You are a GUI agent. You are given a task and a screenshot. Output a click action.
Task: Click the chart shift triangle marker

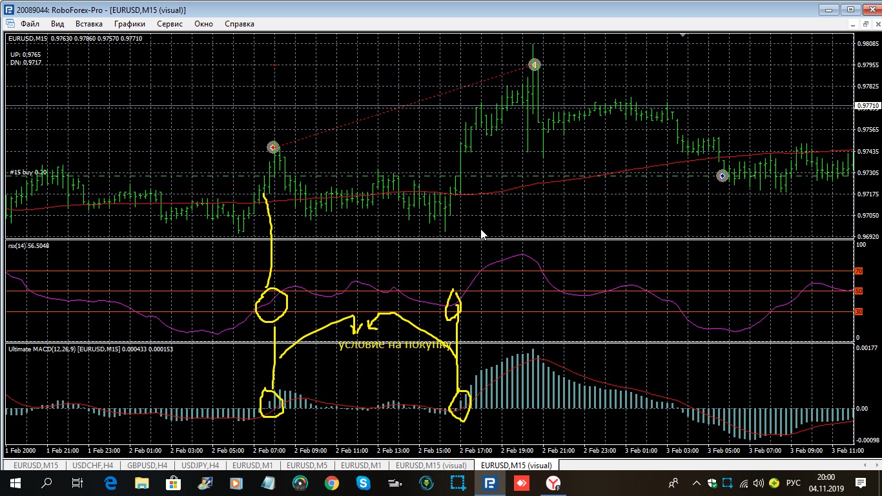684,36
